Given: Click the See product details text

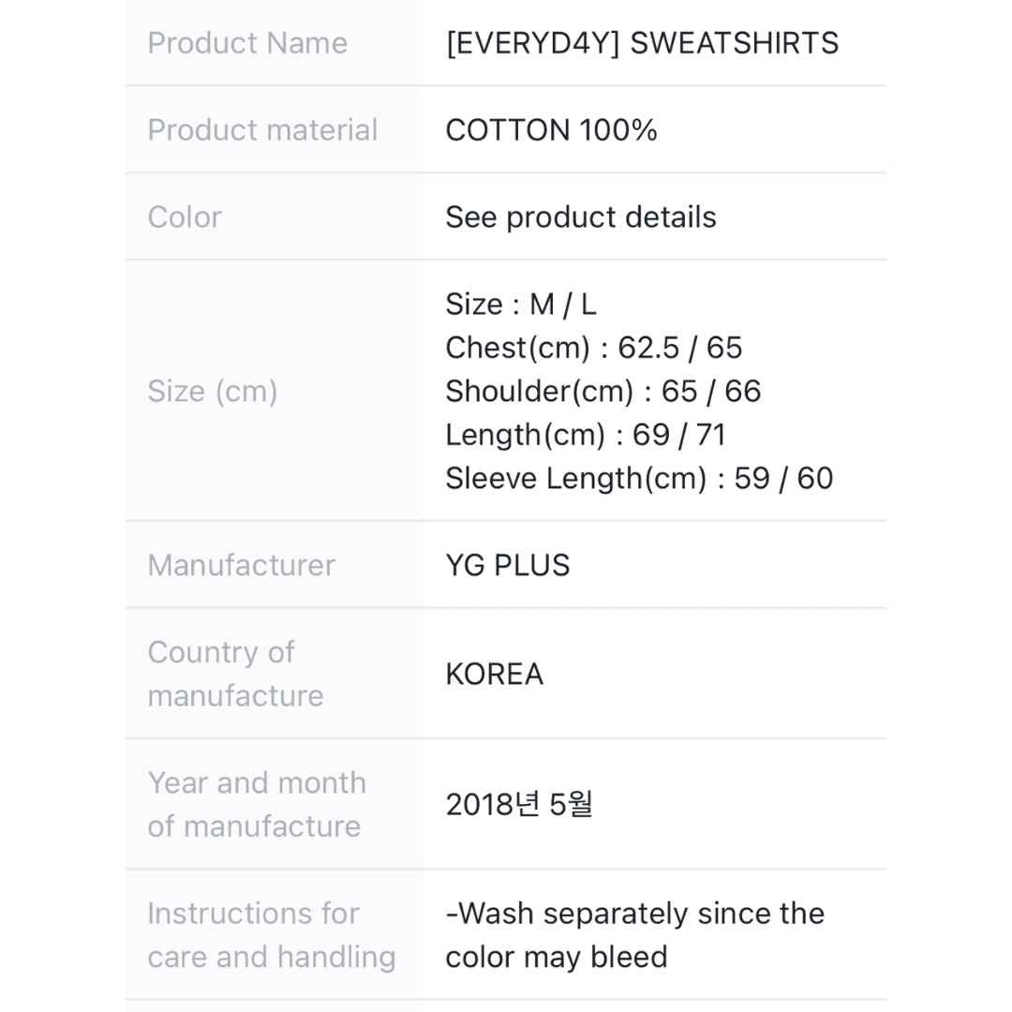Looking at the screenshot, I should coord(581,216).
